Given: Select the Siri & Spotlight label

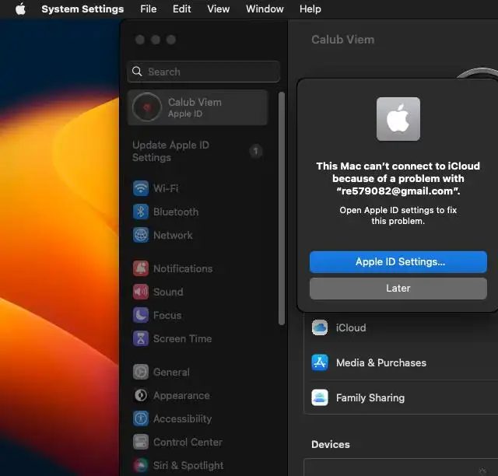Looking at the screenshot, I should coord(188,466).
